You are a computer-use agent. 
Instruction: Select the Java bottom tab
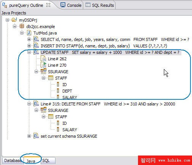click(31, 161)
